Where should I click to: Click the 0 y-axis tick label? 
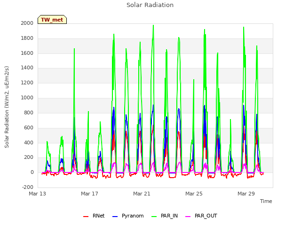tap(32, 172)
